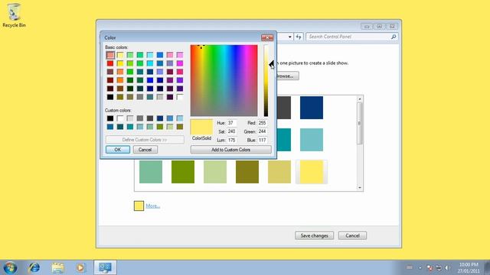
Task: Click Cancel in the Control Panel window
Action: (x=352, y=236)
